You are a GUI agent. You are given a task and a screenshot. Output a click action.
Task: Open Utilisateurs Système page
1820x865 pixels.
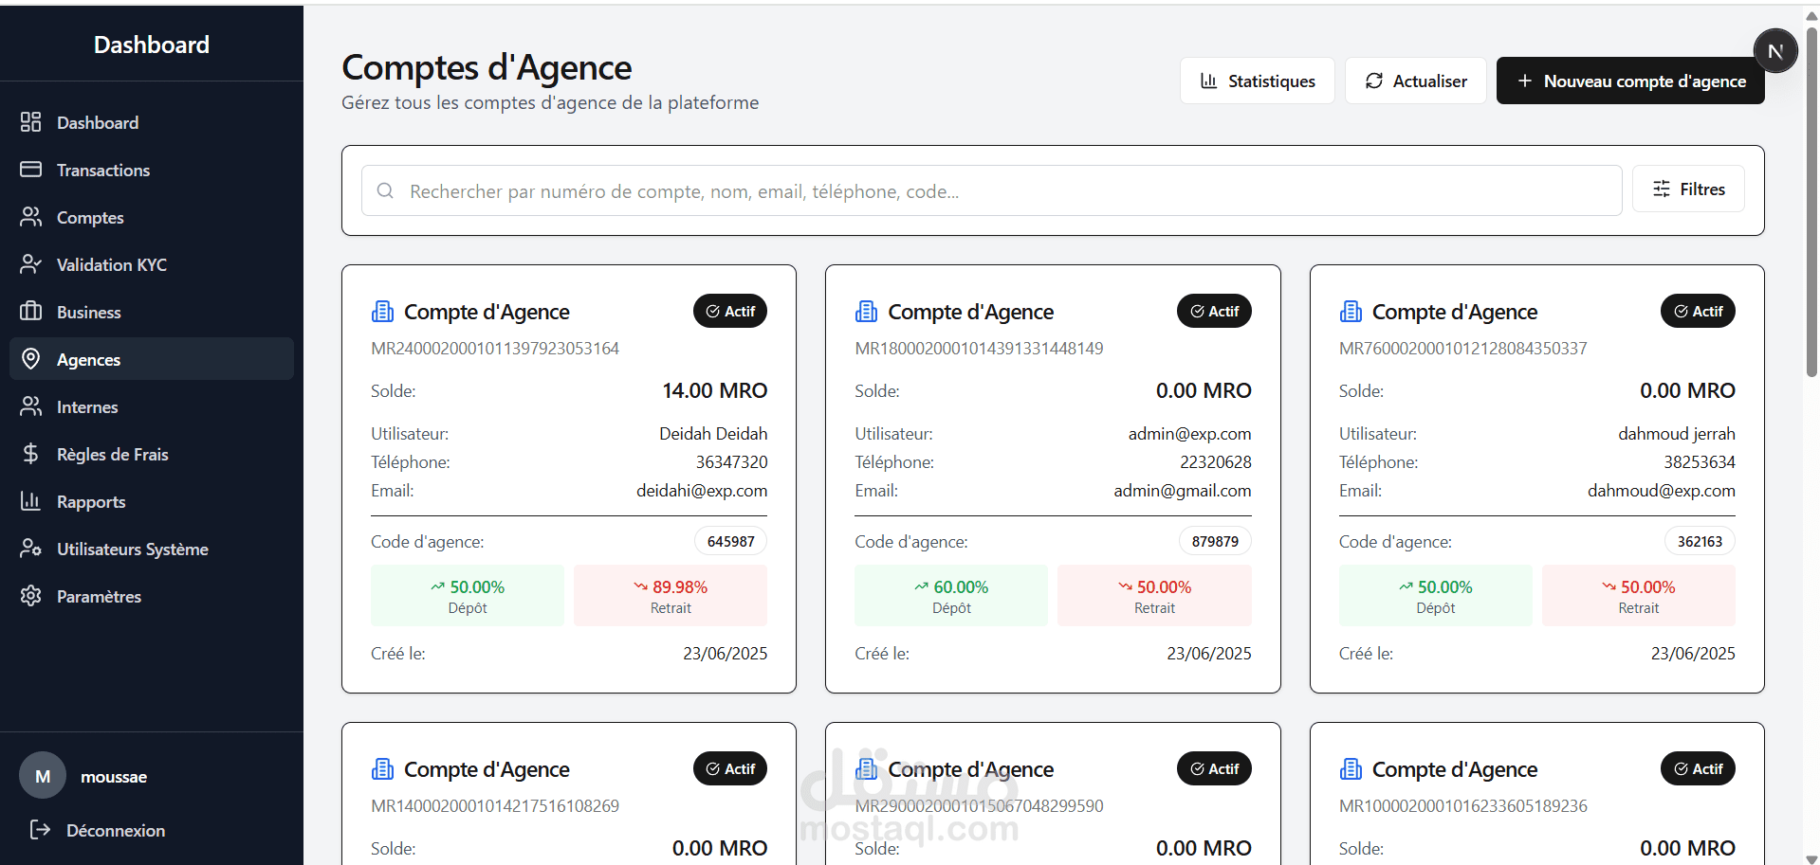(152, 549)
